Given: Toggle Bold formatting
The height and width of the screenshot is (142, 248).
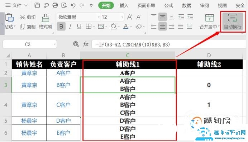Looking at the screenshot, I should click(61, 26).
